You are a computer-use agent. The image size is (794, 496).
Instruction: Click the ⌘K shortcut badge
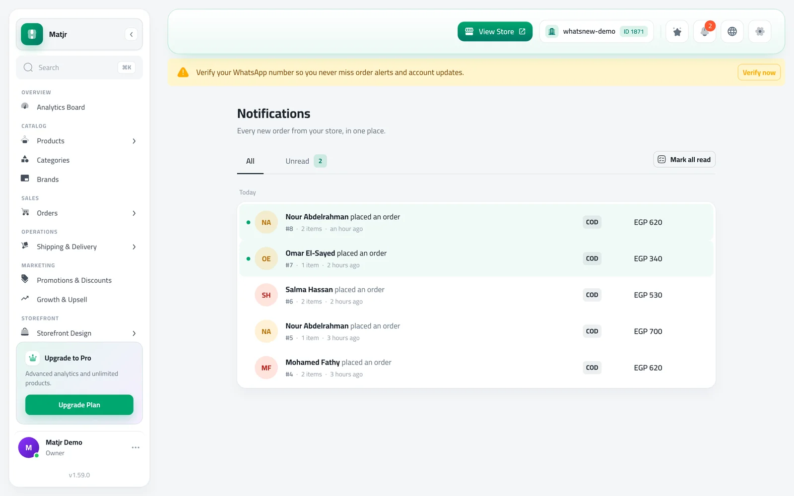coord(127,67)
